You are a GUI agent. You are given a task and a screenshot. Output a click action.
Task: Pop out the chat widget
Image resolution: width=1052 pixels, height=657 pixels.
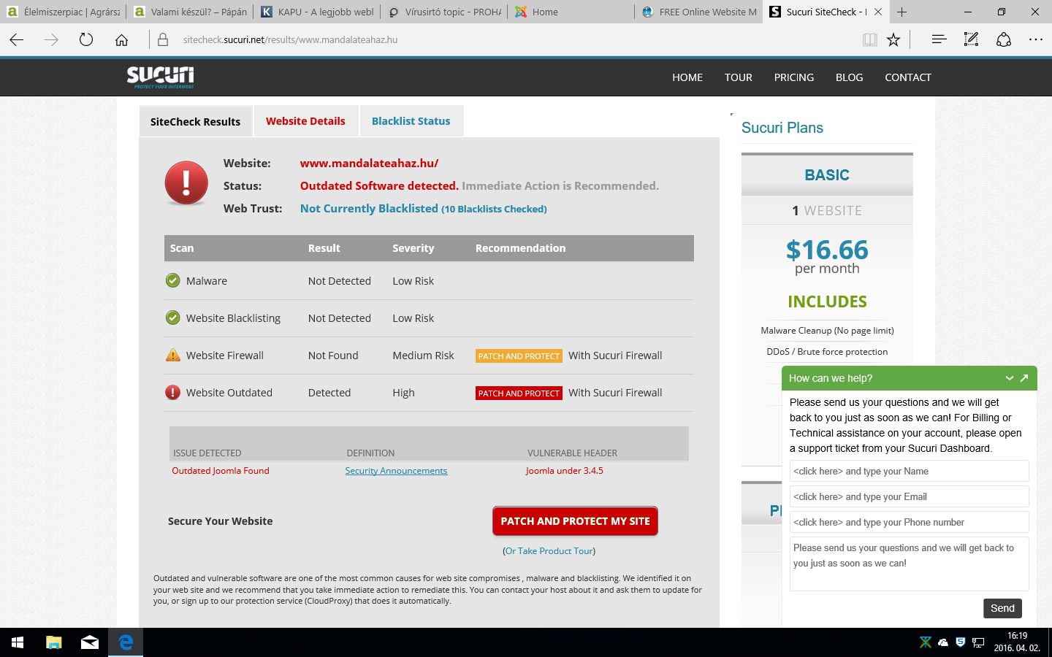(x=1024, y=378)
